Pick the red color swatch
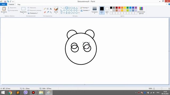 pos(119,8)
